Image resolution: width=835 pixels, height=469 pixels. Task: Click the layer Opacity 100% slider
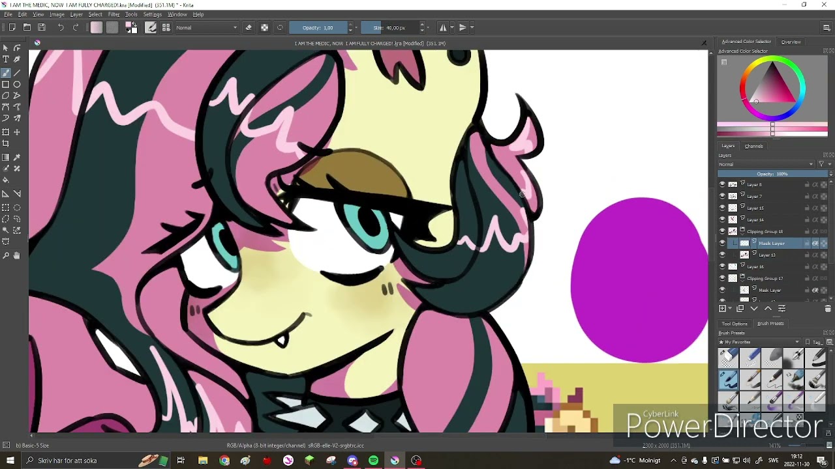[x=772, y=174]
